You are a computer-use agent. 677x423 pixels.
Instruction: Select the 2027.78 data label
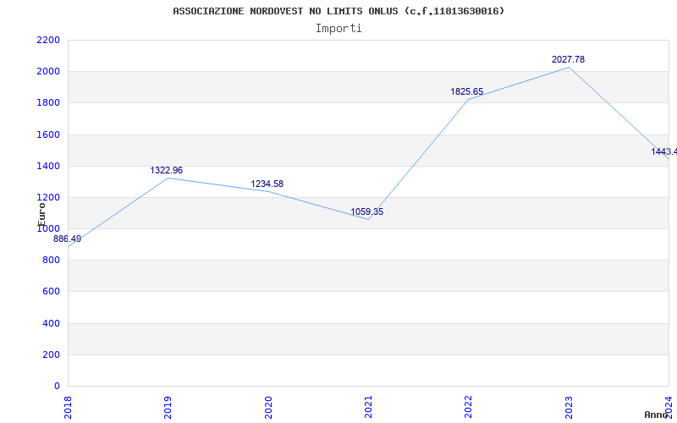[x=568, y=59]
